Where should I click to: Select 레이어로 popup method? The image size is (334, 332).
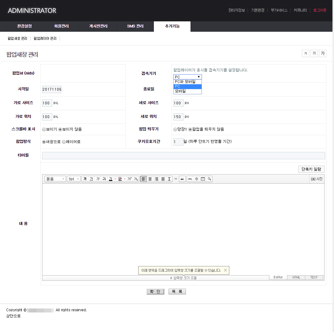point(64,142)
